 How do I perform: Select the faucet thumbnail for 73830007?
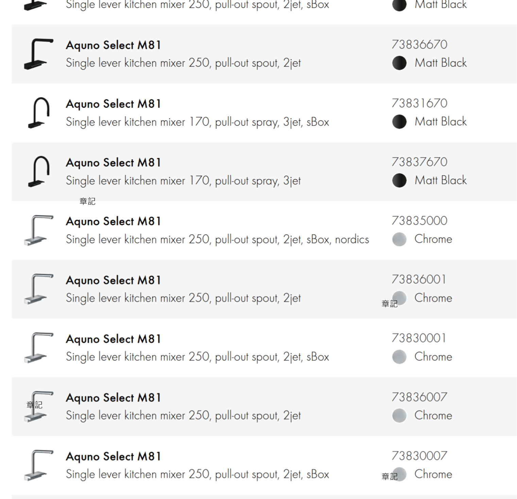(38, 465)
